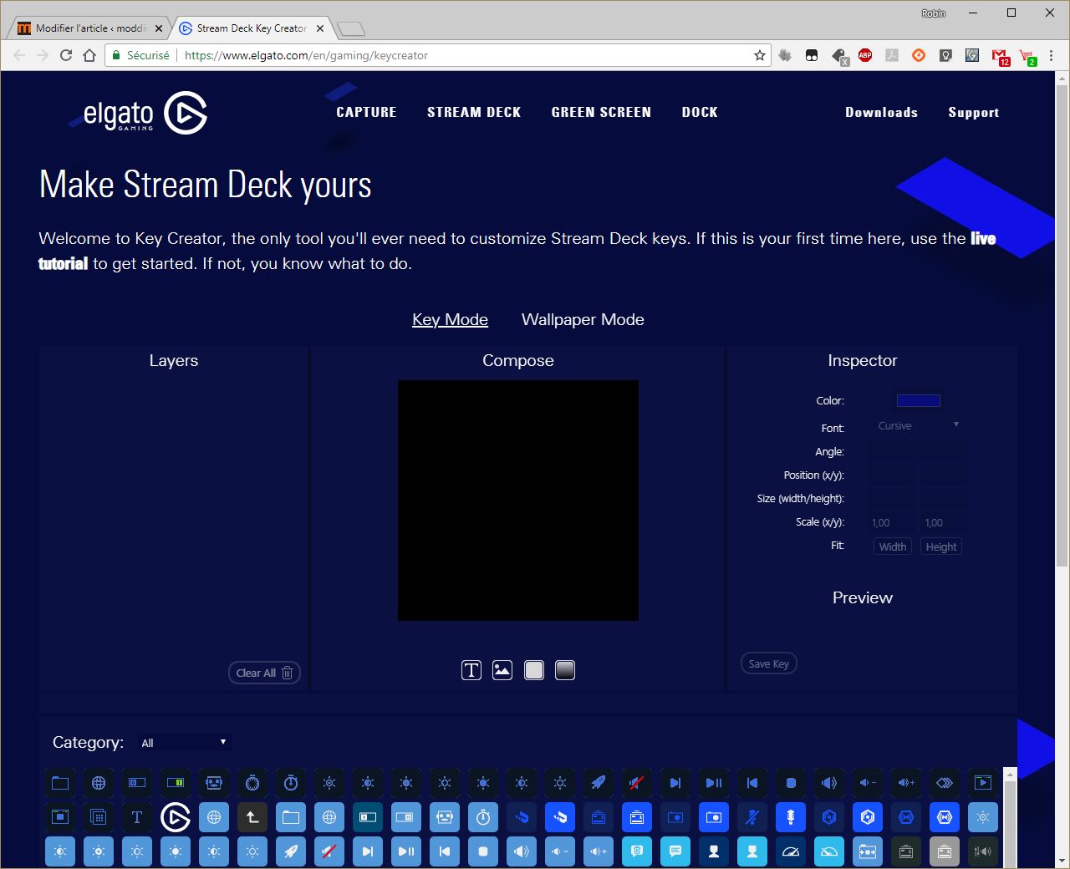Open the STREAM DECK menu
Screen dimensions: 1070x869
pos(474,112)
